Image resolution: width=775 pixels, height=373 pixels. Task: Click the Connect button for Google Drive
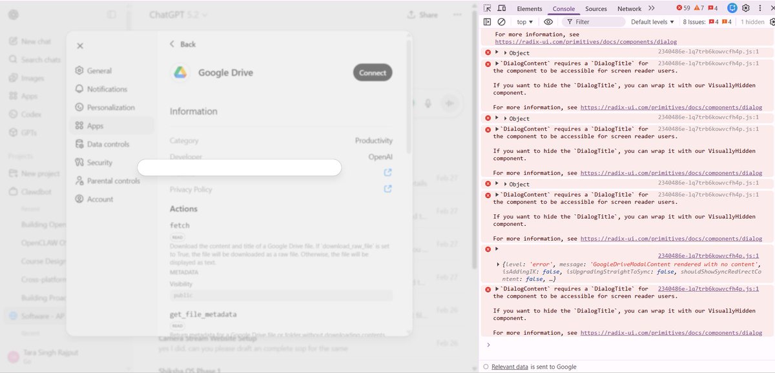pyautogui.click(x=373, y=72)
